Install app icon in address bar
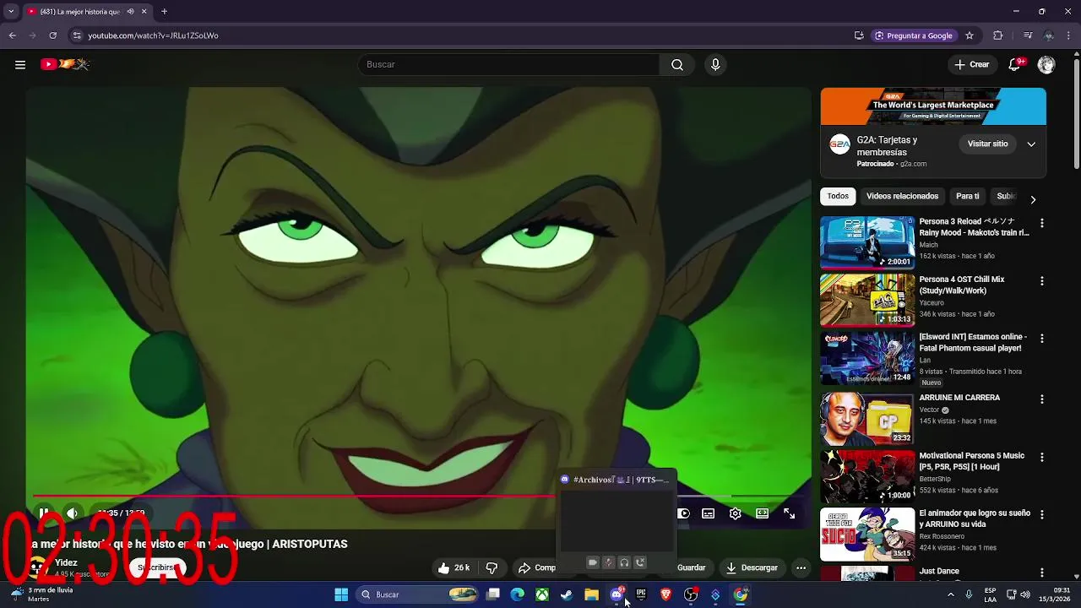Viewport: 1081px width, 608px height. click(x=859, y=35)
